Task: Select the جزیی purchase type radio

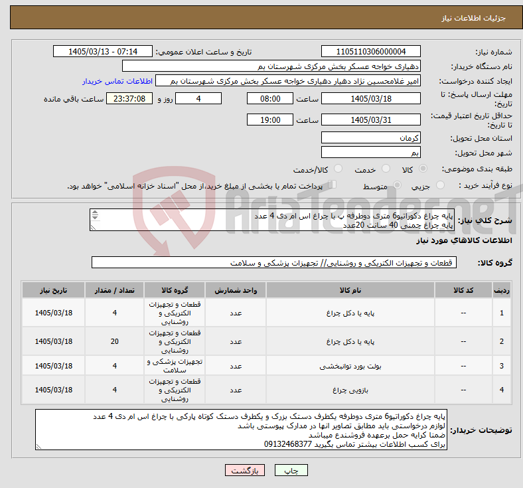Action: pos(440,185)
